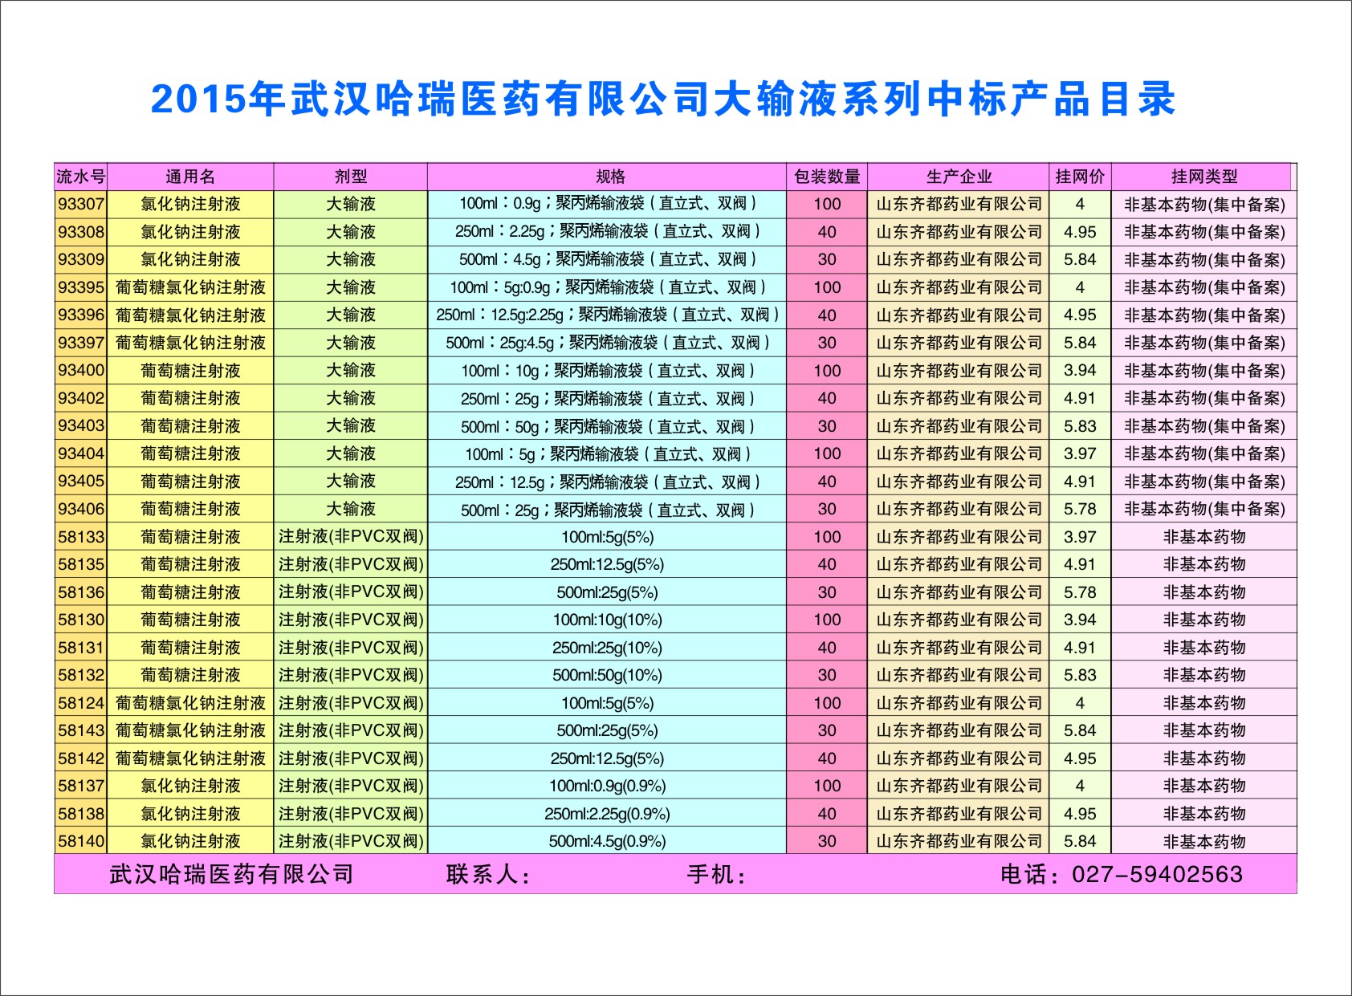Click serial number cell 58135
This screenshot has width=1352, height=996.
(x=80, y=564)
